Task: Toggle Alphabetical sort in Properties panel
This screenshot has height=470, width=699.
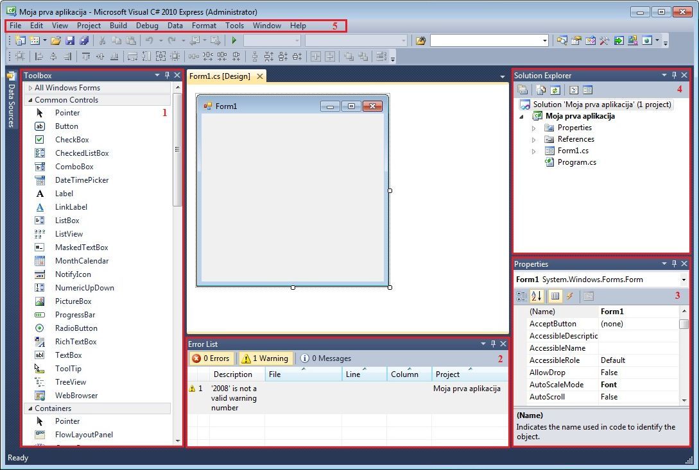Action: [x=537, y=296]
